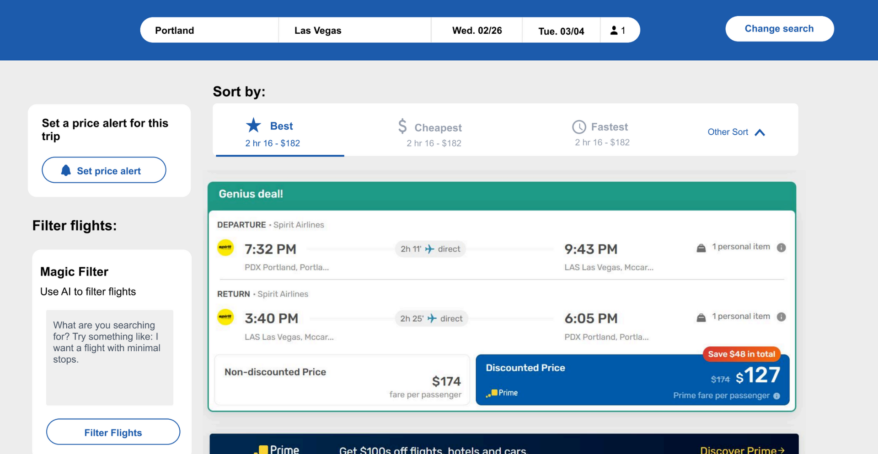Switch to the Fastest sort tab
This screenshot has width=878, height=454.
pos(602,133)
